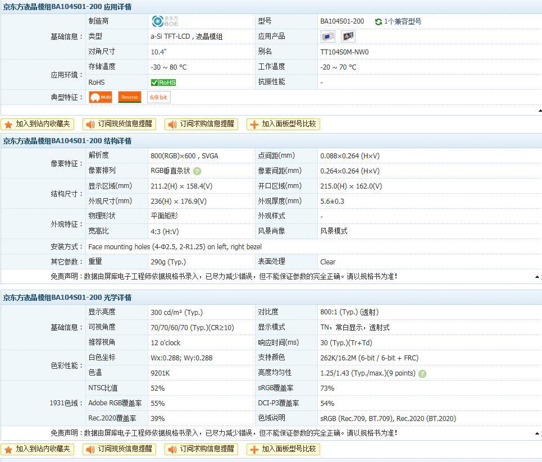This screenshot has height=462, width=542.
Task: Click the orange Reverse feature badge
Action: (130, 97)
